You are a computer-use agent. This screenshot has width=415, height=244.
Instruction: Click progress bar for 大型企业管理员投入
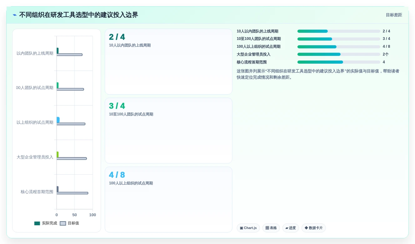[x=339, y=54]
